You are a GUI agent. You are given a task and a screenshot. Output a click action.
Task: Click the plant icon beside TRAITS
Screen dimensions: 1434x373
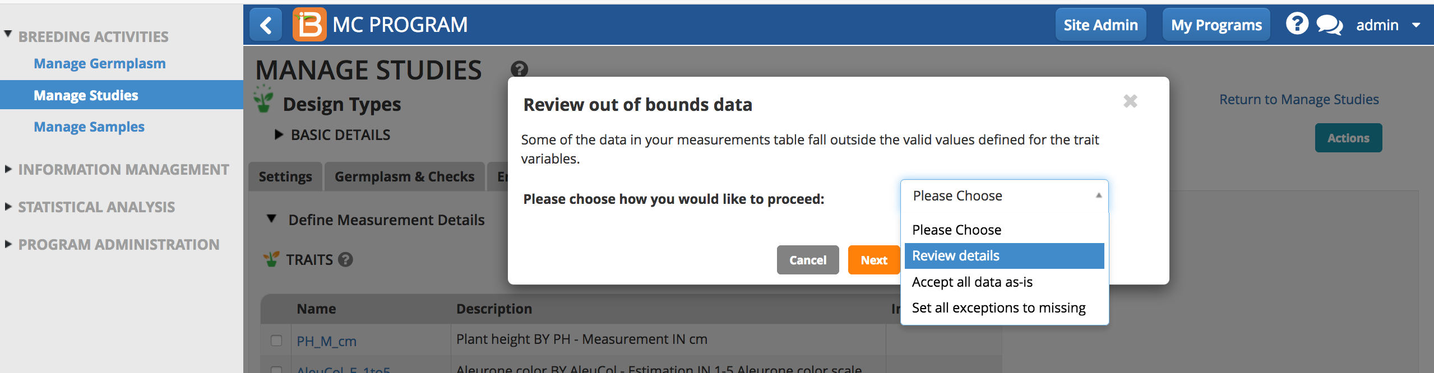[x=271, y=259]
